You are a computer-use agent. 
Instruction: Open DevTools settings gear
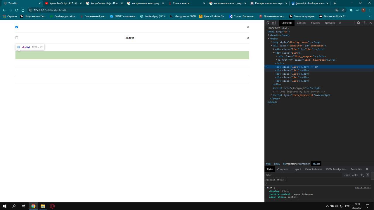click(x=359, y=23)
